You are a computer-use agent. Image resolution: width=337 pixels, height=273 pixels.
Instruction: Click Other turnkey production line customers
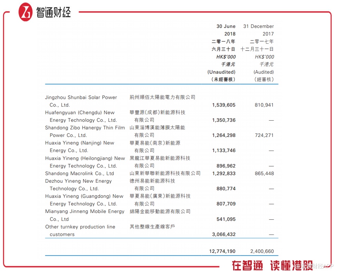coord(80,231)
